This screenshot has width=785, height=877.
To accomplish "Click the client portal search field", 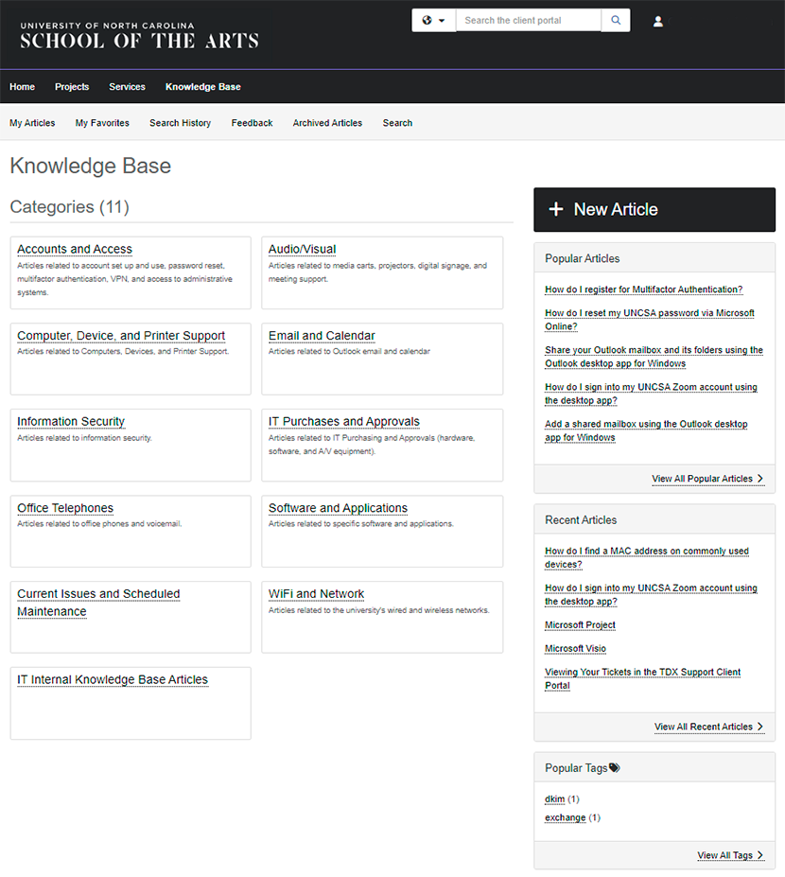I will (528, 19).
